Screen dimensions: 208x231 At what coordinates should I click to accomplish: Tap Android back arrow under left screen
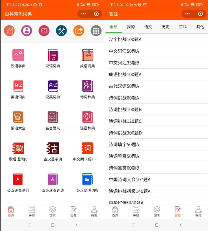76,225
